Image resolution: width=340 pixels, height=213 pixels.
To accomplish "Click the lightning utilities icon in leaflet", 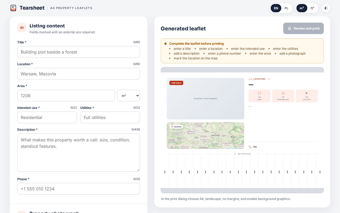I will [307, 93].
